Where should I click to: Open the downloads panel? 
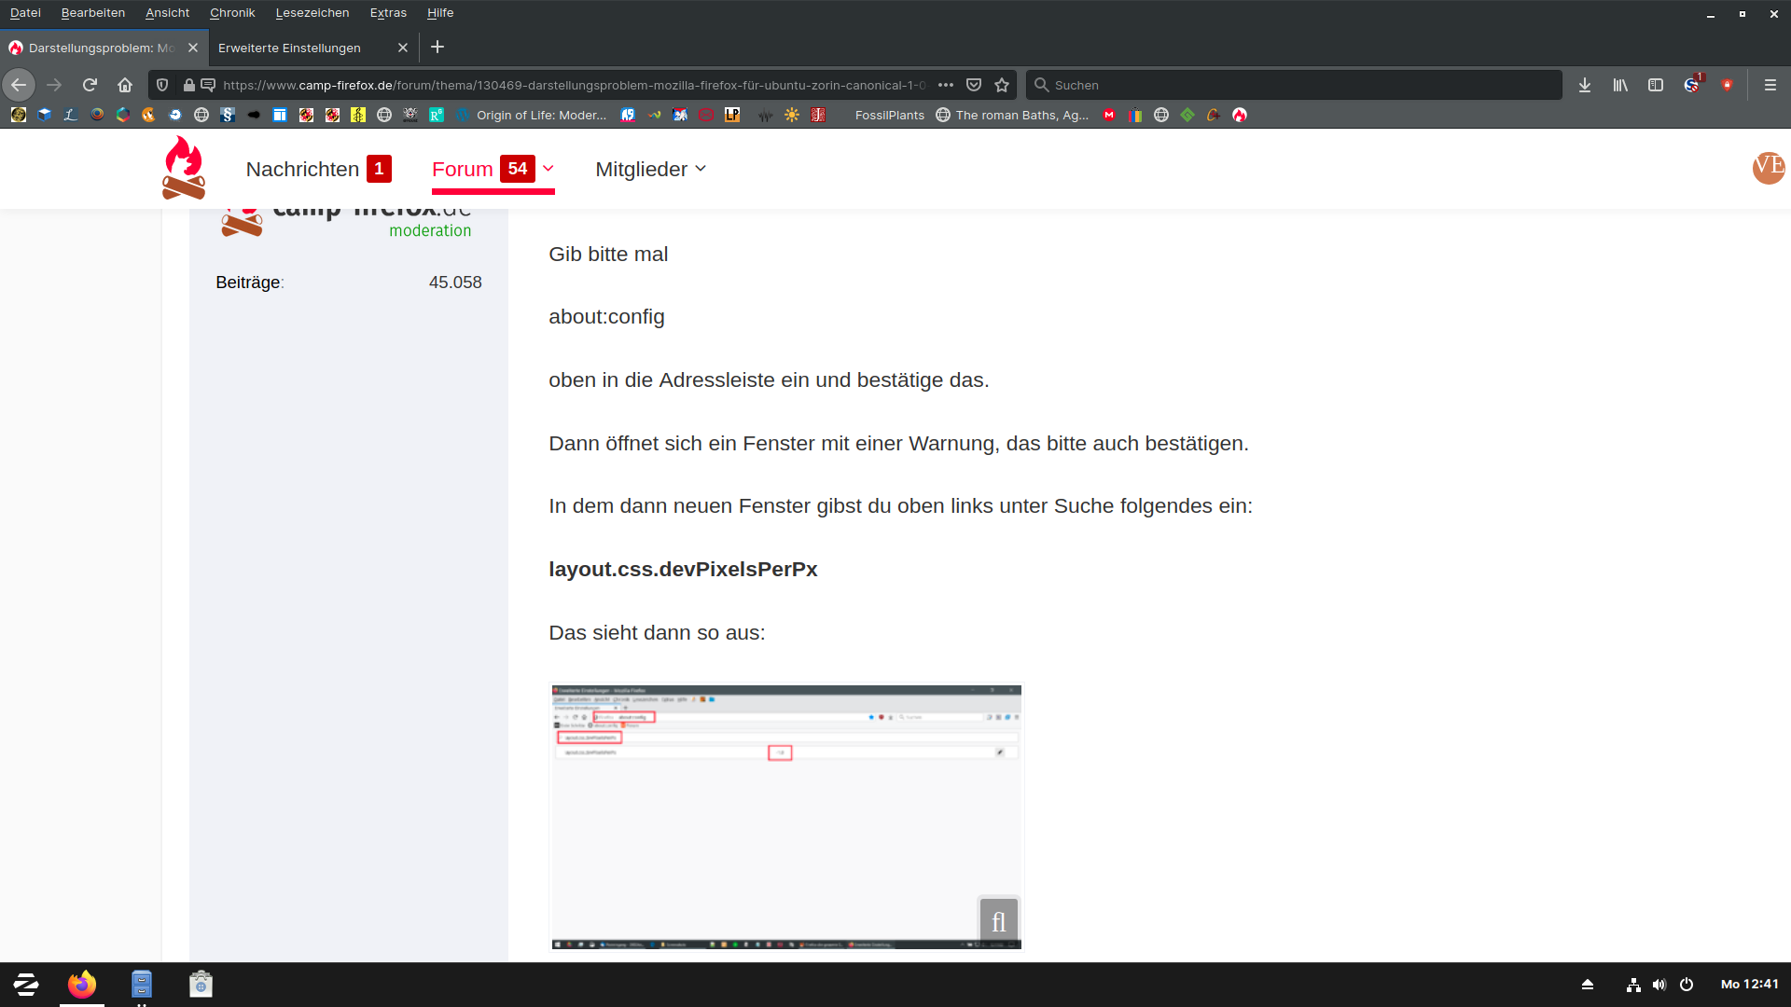click(1585, 85)
